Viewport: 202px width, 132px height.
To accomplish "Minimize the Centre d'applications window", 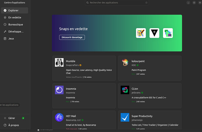I will tap(188, 3).
